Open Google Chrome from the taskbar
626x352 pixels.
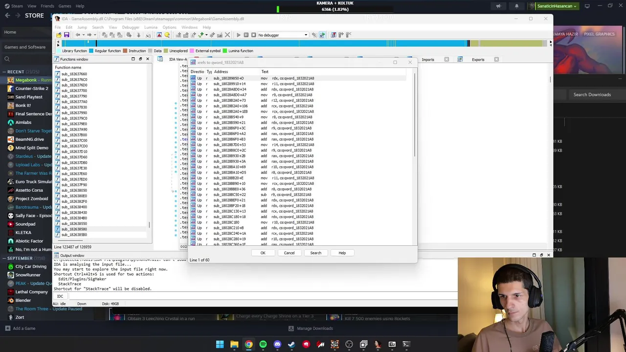click(x=249, y=344)
